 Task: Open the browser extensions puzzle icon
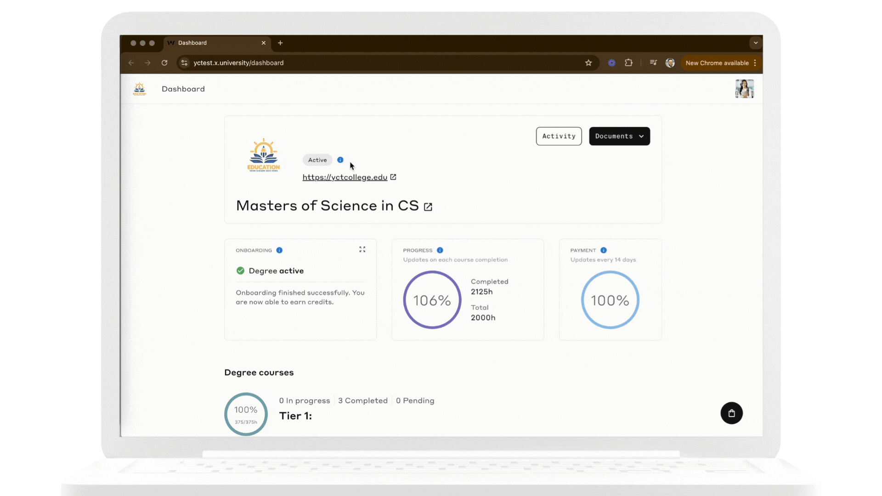point(629,63)
